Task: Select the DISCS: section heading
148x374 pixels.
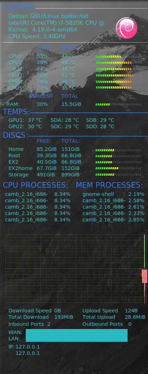Action: point(16,135)
